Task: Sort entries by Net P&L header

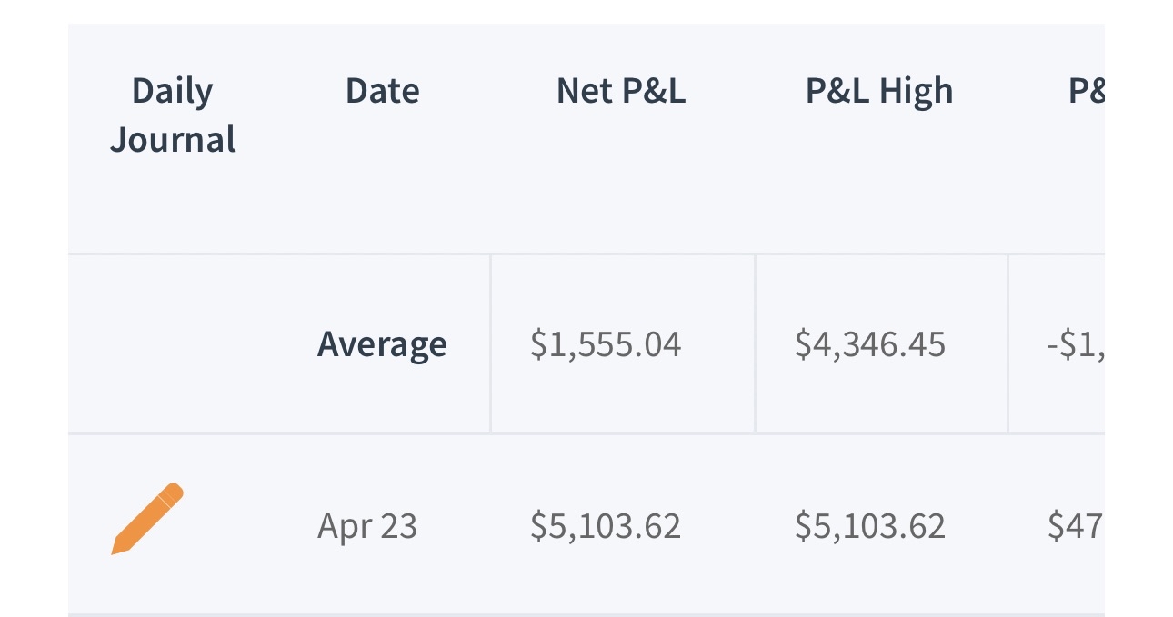Action: [622, 90]
